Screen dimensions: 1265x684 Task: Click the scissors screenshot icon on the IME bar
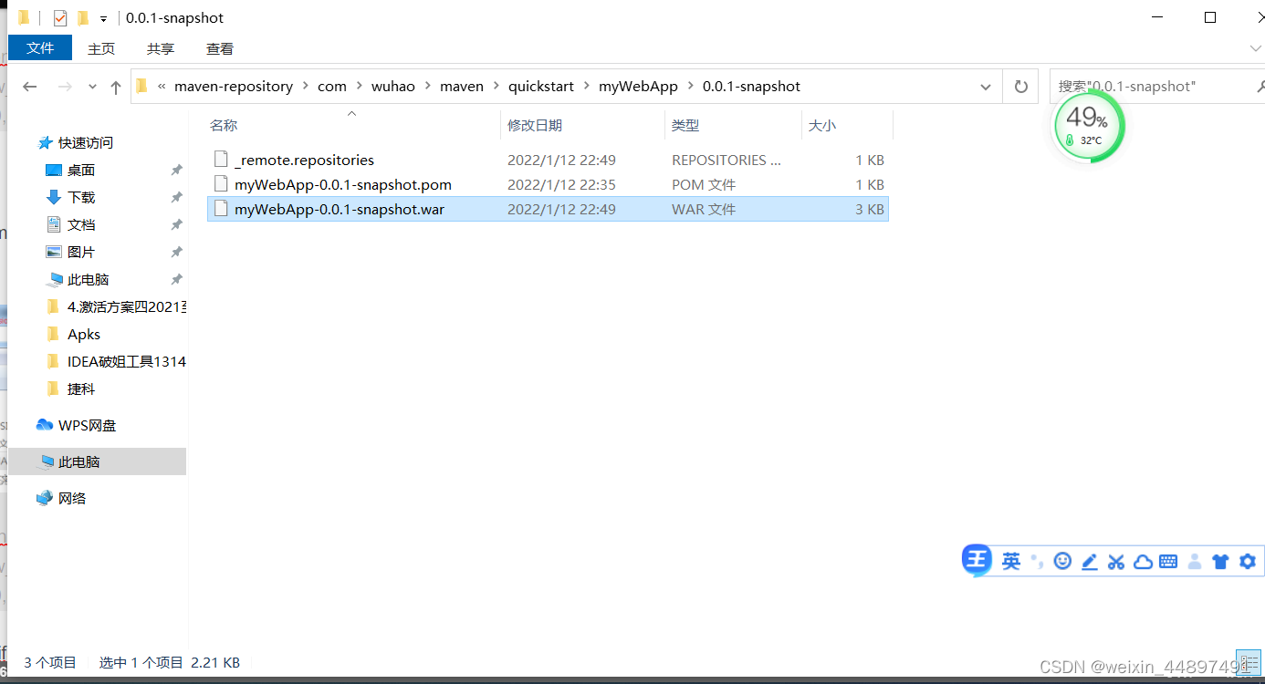(1115, 562)
